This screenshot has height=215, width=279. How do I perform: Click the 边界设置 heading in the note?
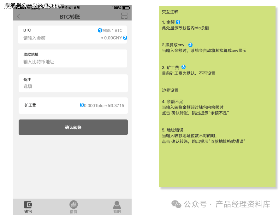point(170,90)
